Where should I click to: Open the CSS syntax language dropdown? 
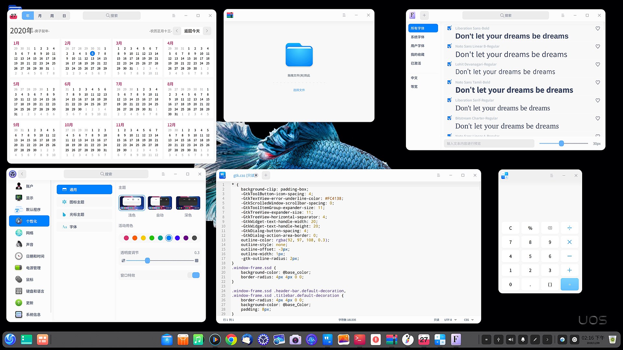click(x=469, y=320)
